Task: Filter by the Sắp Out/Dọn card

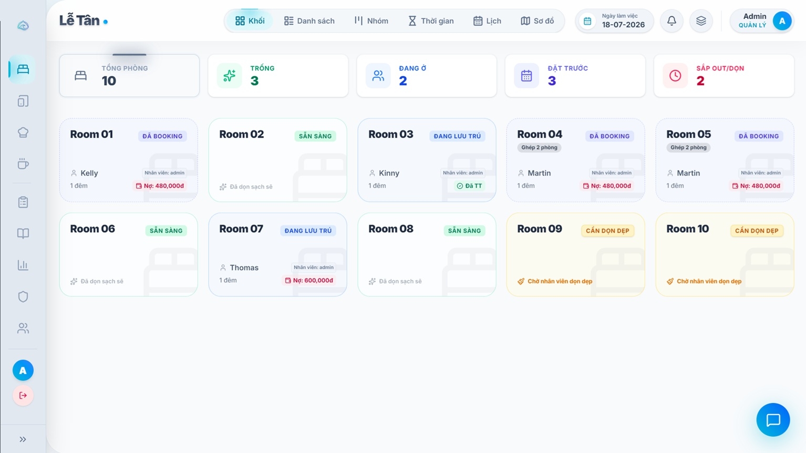Action: coord(724,76)
